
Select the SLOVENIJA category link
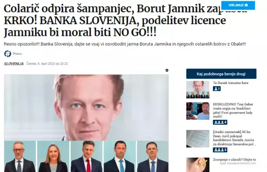pyautogui.click(x=14, y=64)
